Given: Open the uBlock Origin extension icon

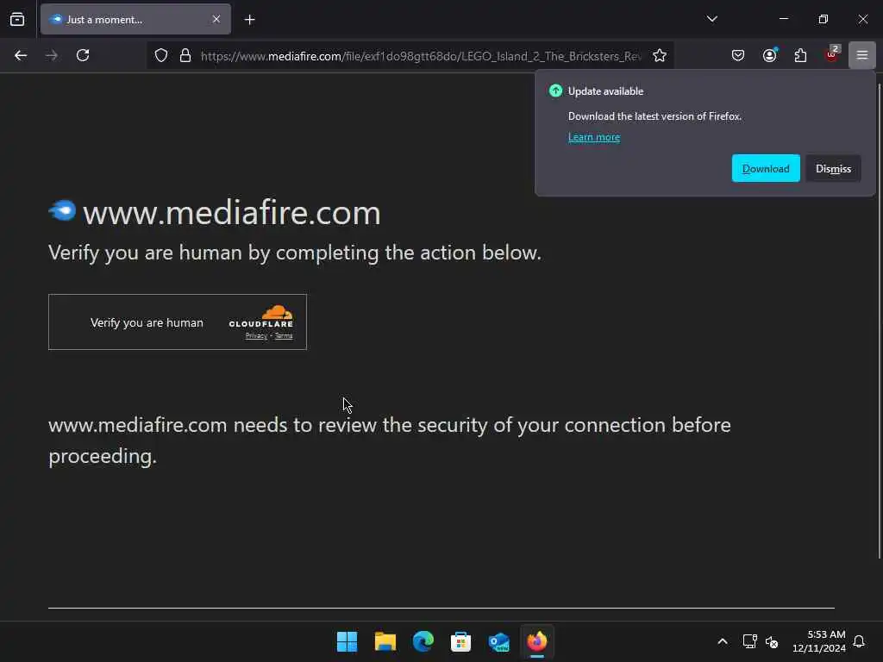Looking at the screenshot, I should coord(832,55).
